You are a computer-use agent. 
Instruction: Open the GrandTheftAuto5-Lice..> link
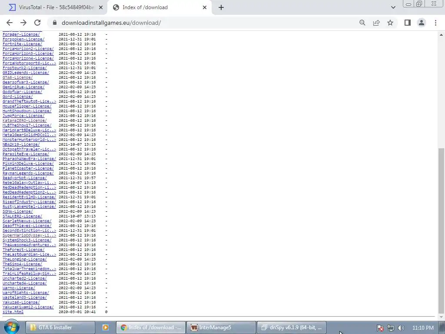coord(29,101)
